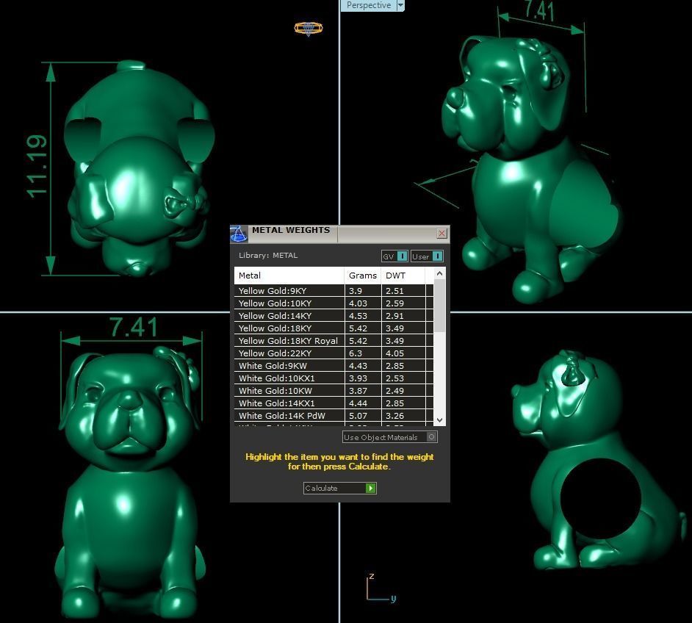
Task: Click the metal list scrollbar thumb
Action: click(x=439, y=306)
